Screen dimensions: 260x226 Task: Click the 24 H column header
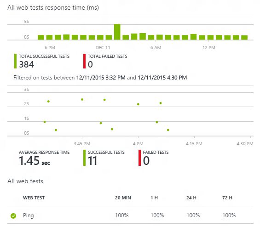[x=191, y=198]
